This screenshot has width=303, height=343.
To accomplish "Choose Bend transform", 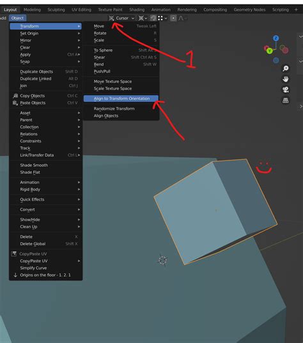I will (121, 65).
